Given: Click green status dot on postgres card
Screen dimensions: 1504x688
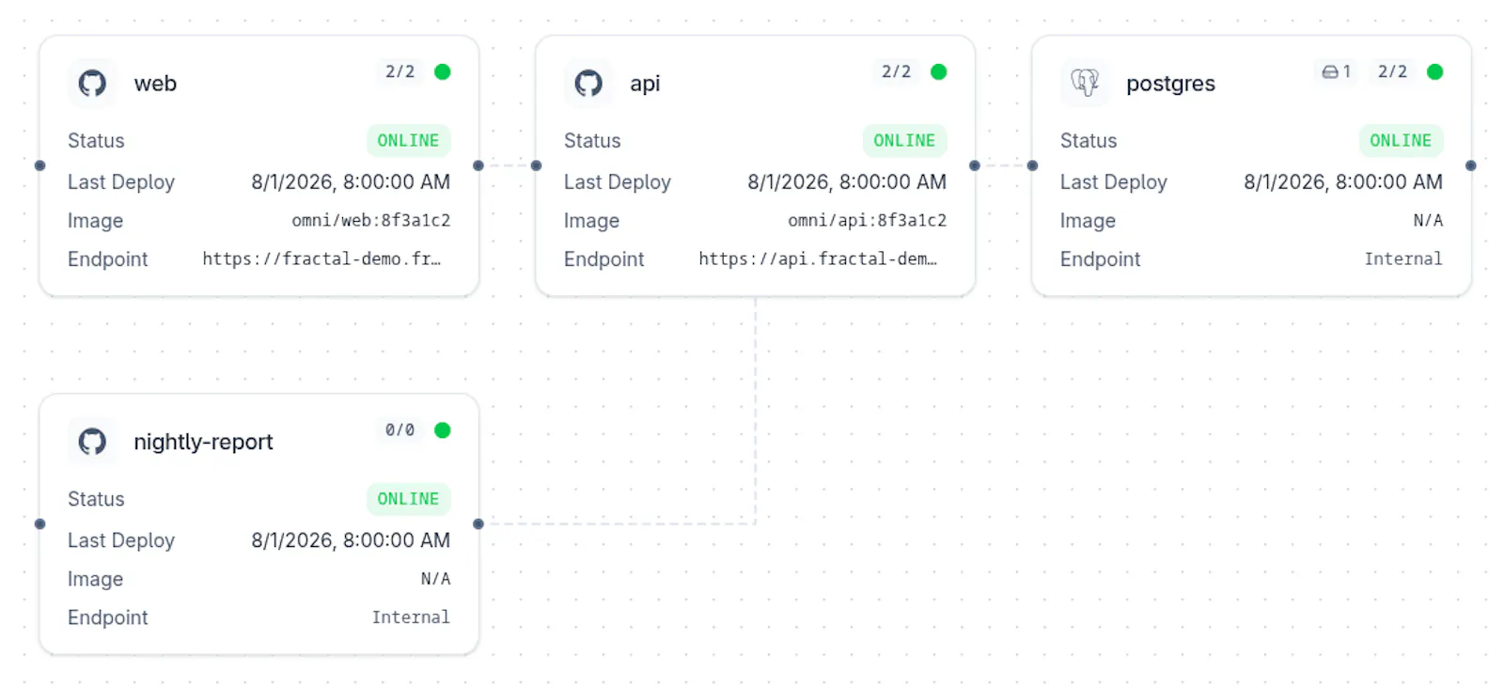Looking at the screenshot, I should [x=1435, y=71].
